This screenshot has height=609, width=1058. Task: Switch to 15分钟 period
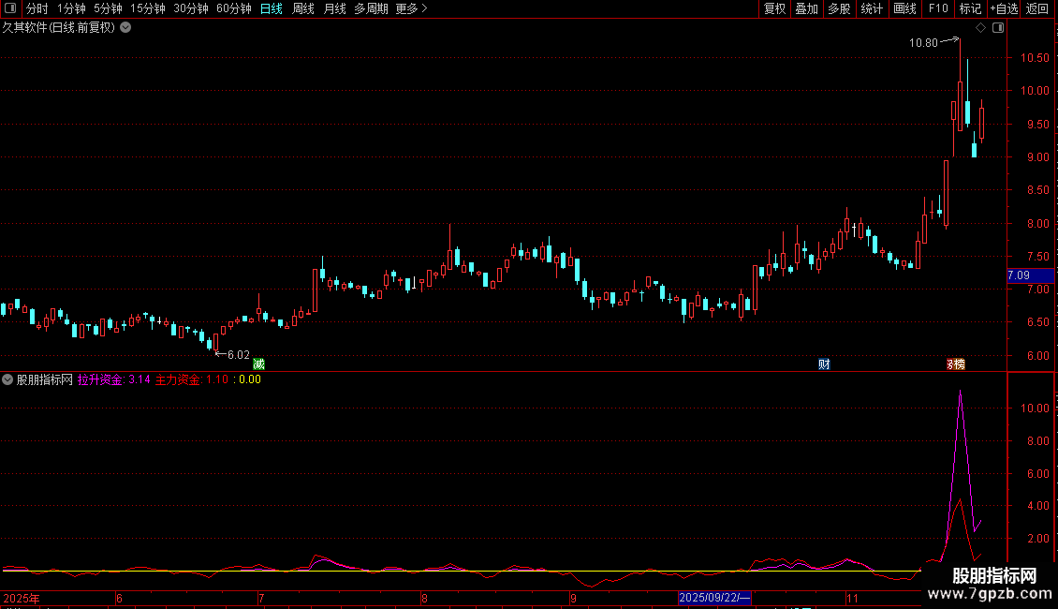coord(148,8)
